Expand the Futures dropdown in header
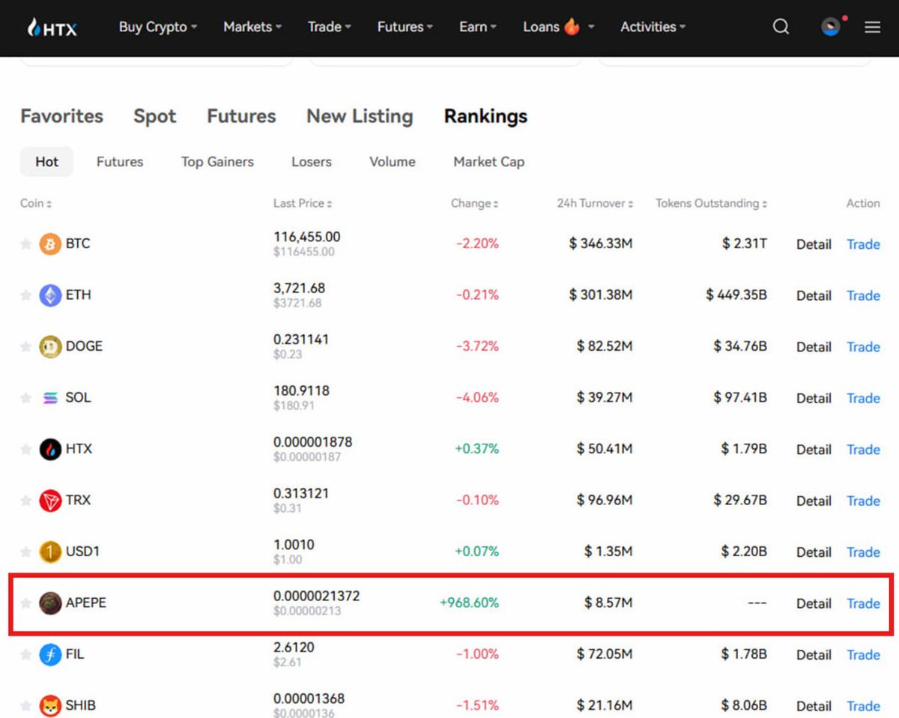 click(405, 27)
